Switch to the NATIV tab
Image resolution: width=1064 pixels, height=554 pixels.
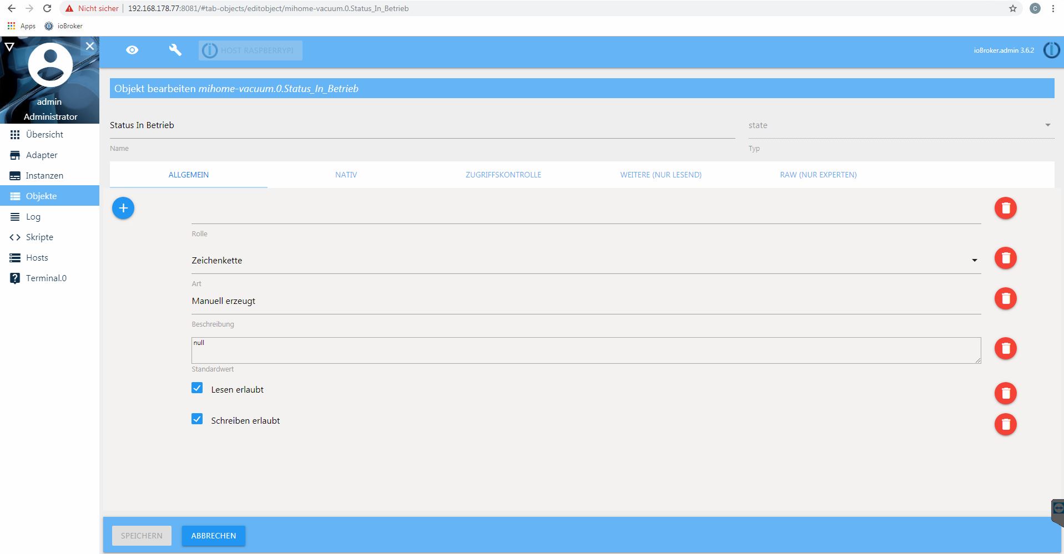pyautogui.click(x=346, y=175)
